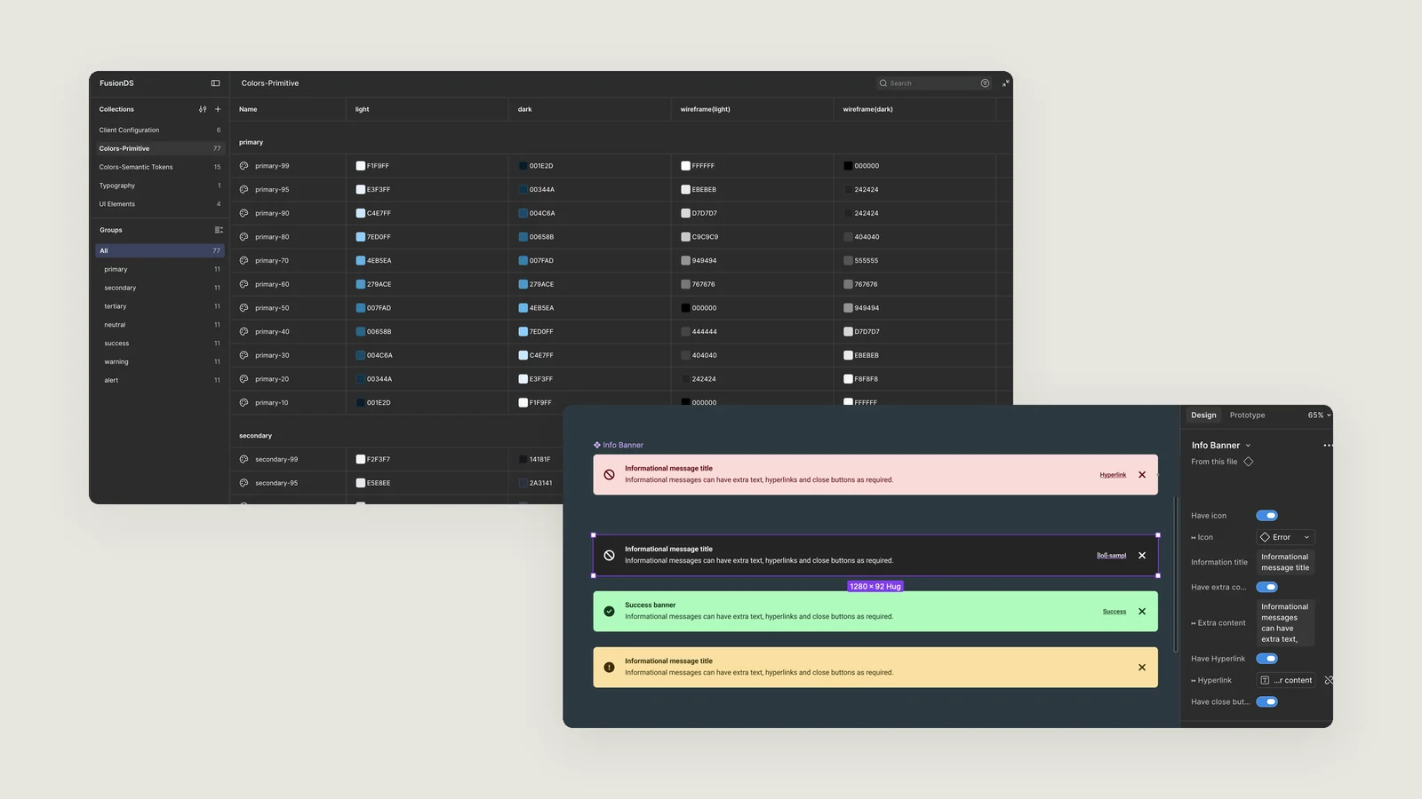1422x799 pixels.
Task: Click the palette icon of secondary-95 row
Action: coord(244,483)
